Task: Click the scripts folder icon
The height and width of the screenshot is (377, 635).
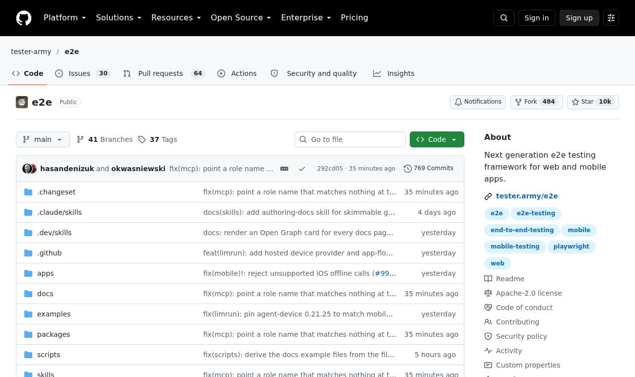Action: pos(28,355)
